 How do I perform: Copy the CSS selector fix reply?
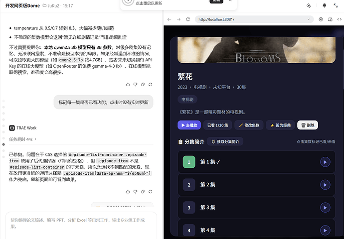tap(143, 192)
